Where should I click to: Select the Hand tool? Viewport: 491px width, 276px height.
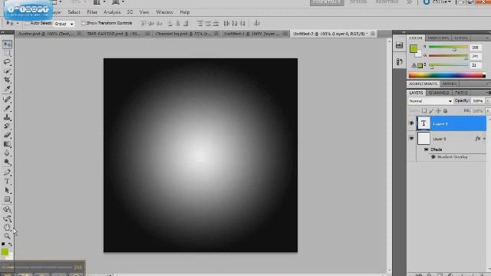(x=7, y=228)
